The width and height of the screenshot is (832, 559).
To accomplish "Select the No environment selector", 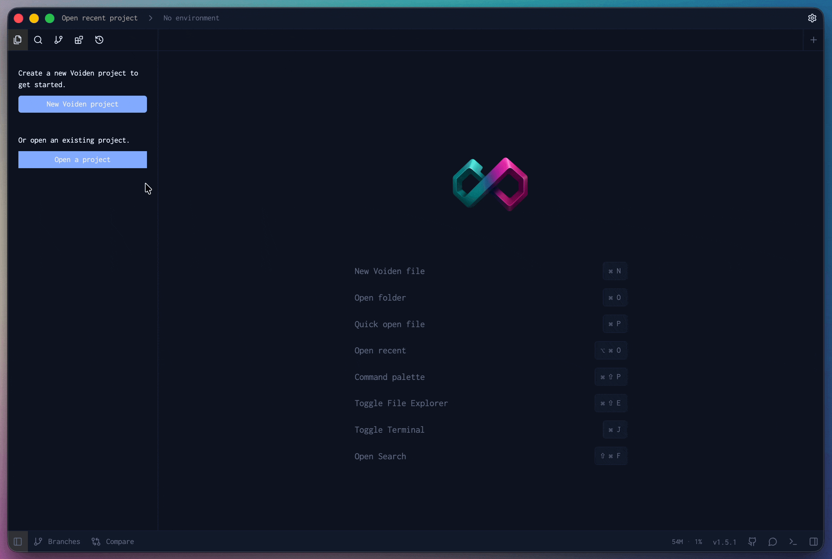I will pyautogui.click(x=191, y=18).
